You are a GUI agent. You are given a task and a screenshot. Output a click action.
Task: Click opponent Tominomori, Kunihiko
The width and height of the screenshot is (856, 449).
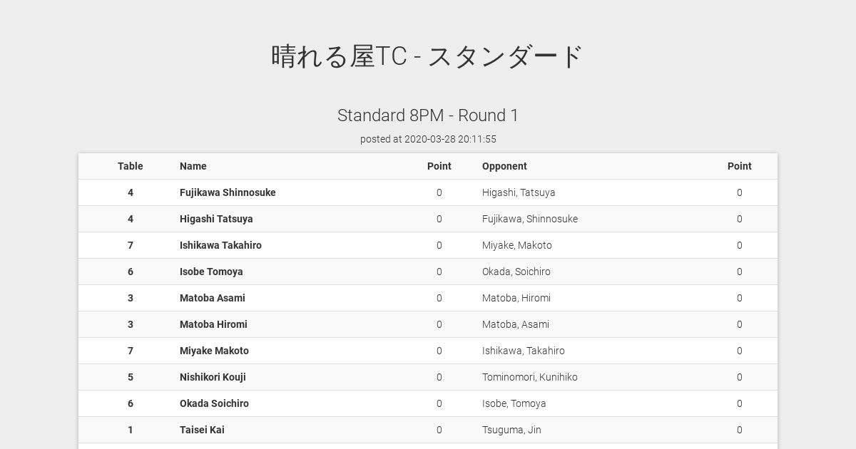[x=530, y=377]
